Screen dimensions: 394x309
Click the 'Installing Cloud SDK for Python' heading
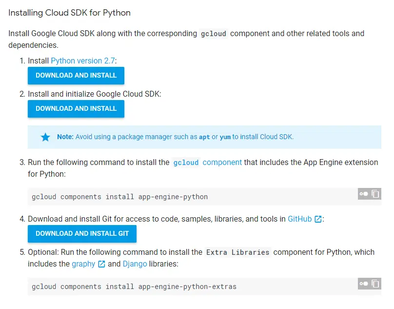69,13
